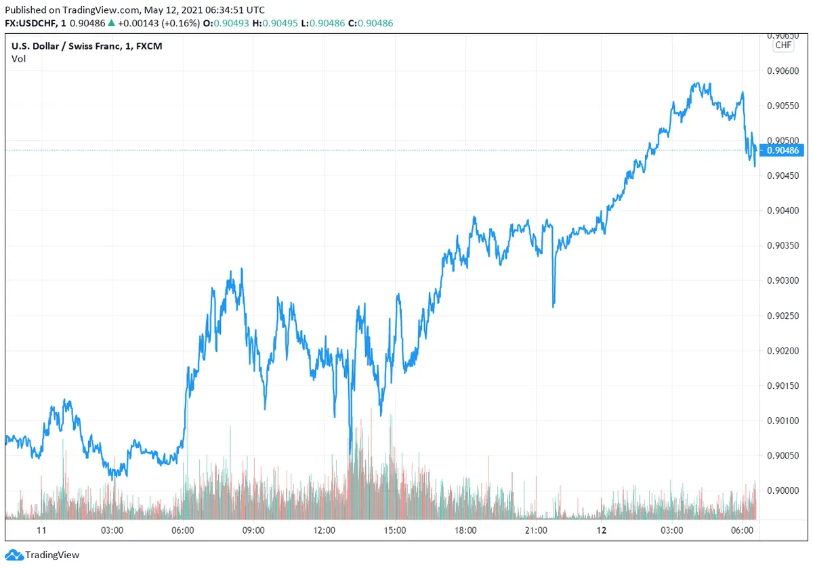Open the CHF currency badge on the price axis
Screen dimensions: 813x569
[x=783, y=45]
